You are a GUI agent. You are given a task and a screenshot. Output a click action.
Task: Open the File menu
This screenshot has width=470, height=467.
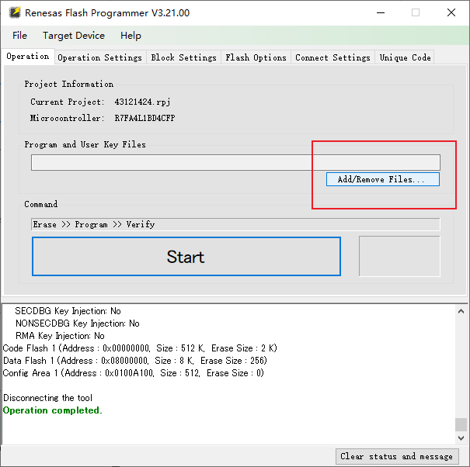point(20,36)
